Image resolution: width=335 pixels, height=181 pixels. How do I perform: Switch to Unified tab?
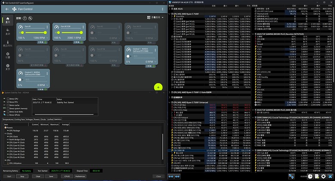pos(50,120)
